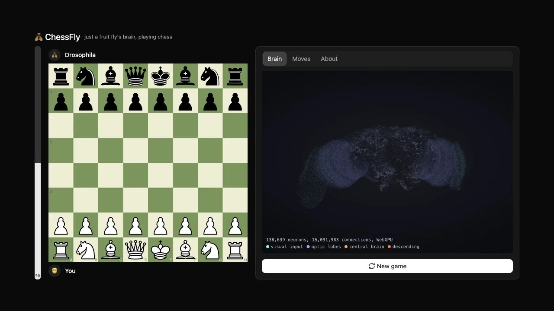Click the black pawn on e7
554x311 pixels.
[161, 101]
